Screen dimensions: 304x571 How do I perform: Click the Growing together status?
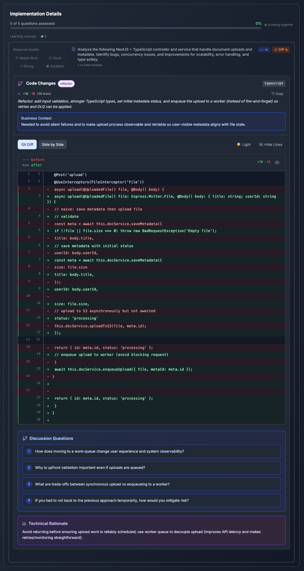279,25
